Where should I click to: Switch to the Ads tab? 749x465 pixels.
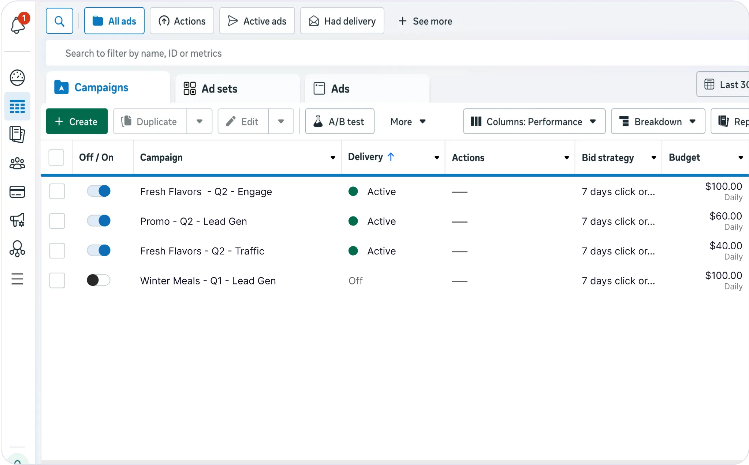pos(340,88)
